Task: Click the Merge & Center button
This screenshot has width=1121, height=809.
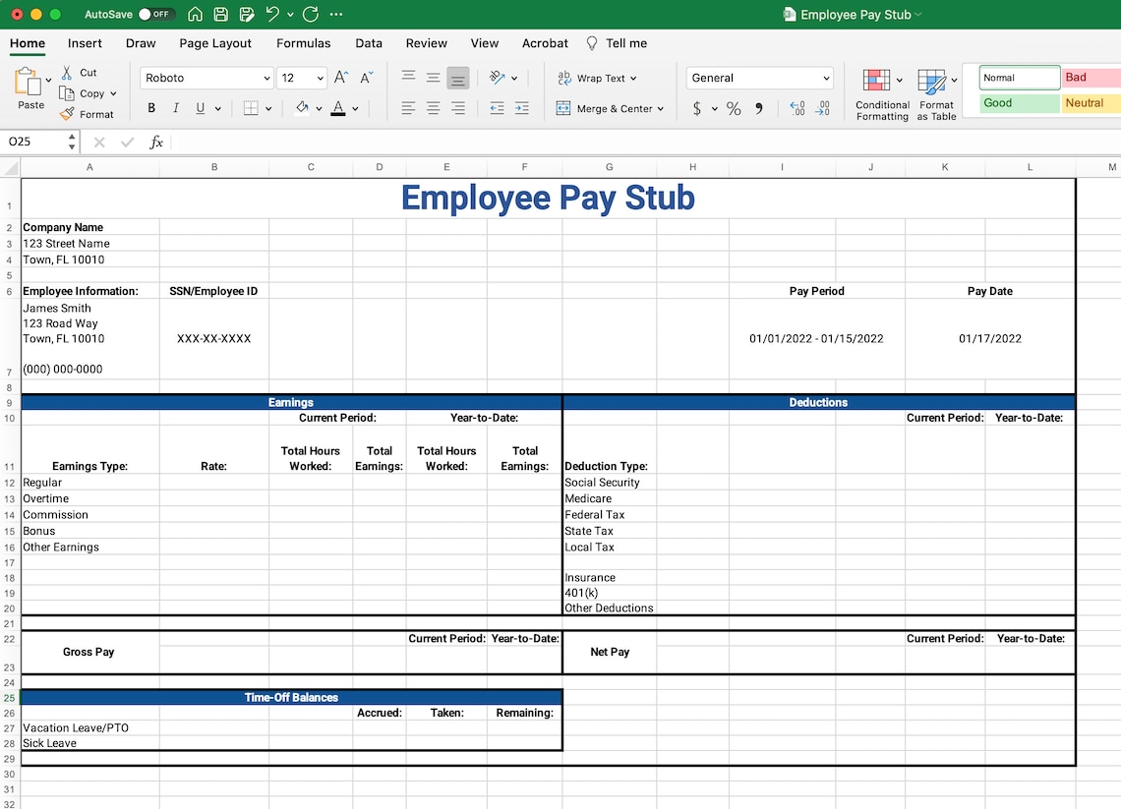Action: click(x=610, y=109)
